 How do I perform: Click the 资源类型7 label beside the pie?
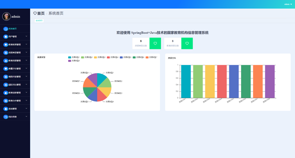coord(76,81)
